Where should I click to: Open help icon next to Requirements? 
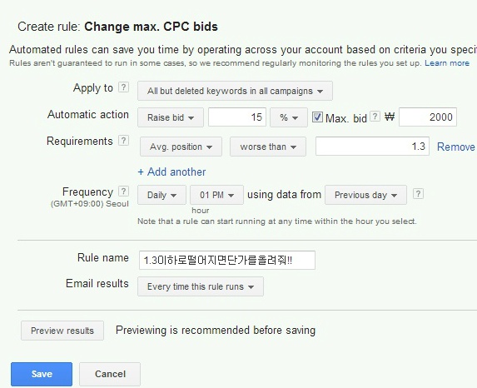coord(123,141)
